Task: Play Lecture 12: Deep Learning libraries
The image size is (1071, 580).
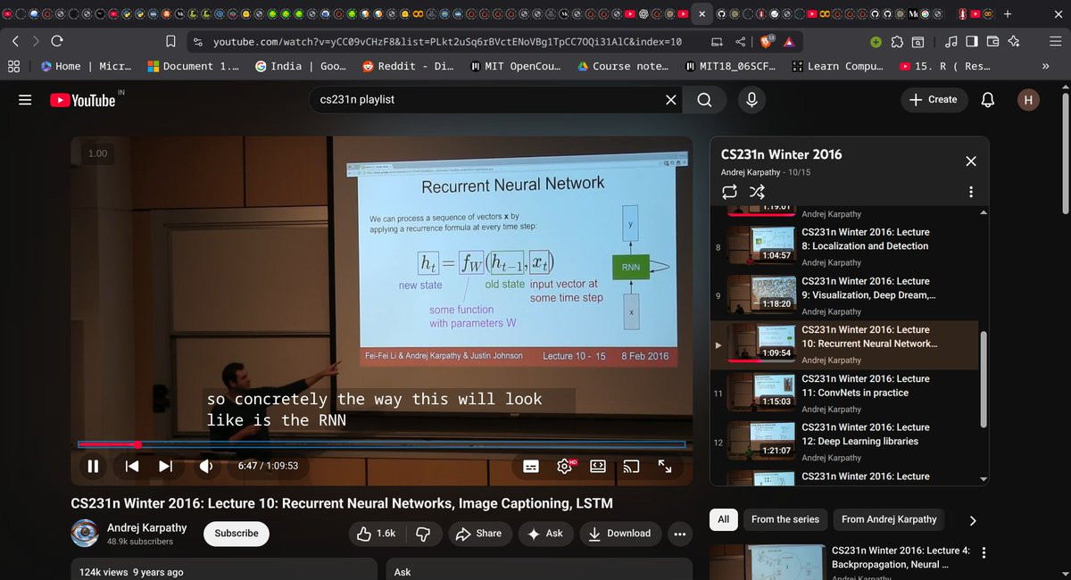Action: pyautogui.click(x=844, y=441)
